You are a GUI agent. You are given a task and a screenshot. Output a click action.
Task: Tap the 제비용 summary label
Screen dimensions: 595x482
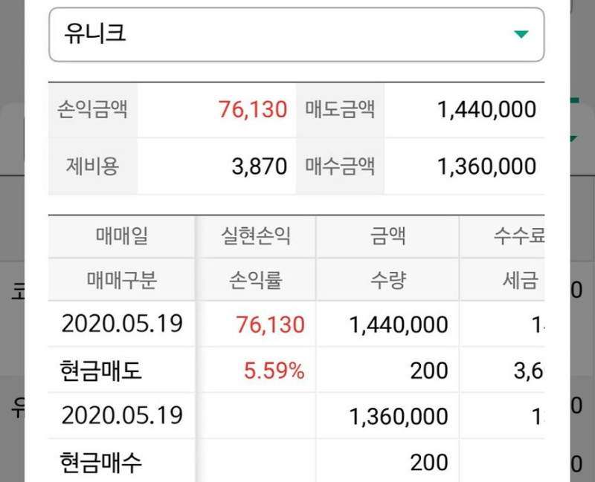click(93, 166)
